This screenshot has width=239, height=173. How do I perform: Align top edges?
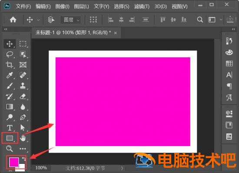click(x=163, y=20)
